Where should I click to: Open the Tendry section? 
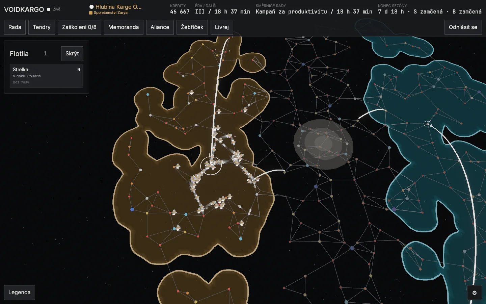(x=42, y=27)
